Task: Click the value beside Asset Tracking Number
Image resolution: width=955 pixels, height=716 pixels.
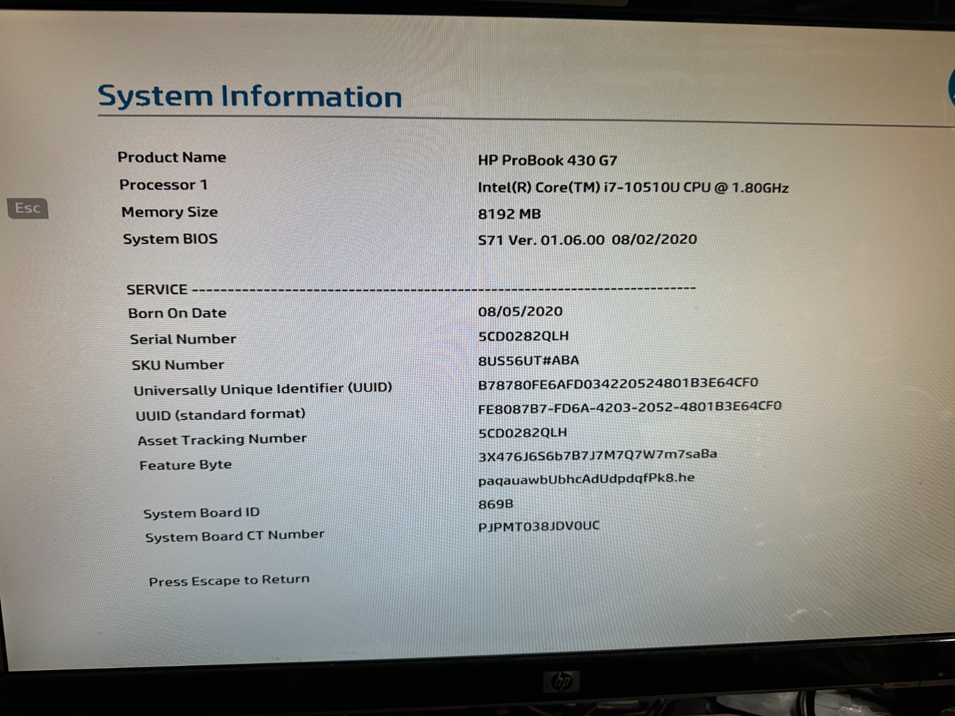Action: tap(523, 433)
